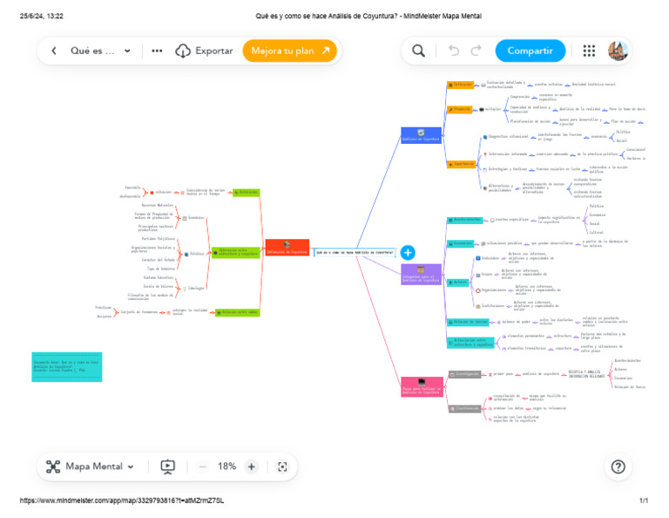This screenshot has height=518, width=669.
Task: Click the 'Alternativas y posibilidades' node icon
Action: point(485,187)
